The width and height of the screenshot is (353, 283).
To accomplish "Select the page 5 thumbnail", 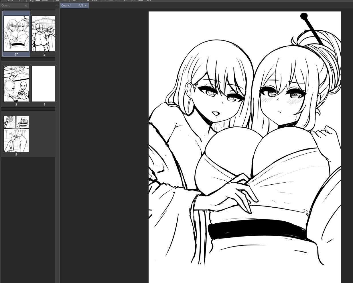I will coord(16,134).
